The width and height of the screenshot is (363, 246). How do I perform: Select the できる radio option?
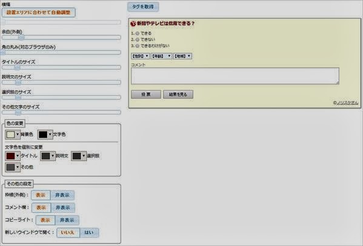click(138, 33)
